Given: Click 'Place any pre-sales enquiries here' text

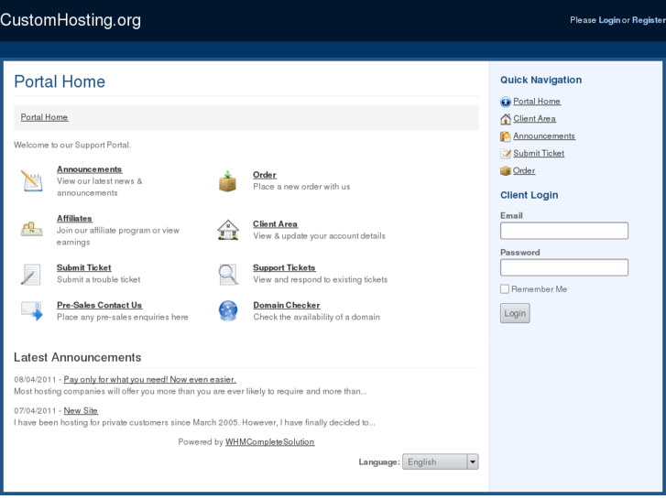Looking at the screenshot, I should tap(123, 317).
